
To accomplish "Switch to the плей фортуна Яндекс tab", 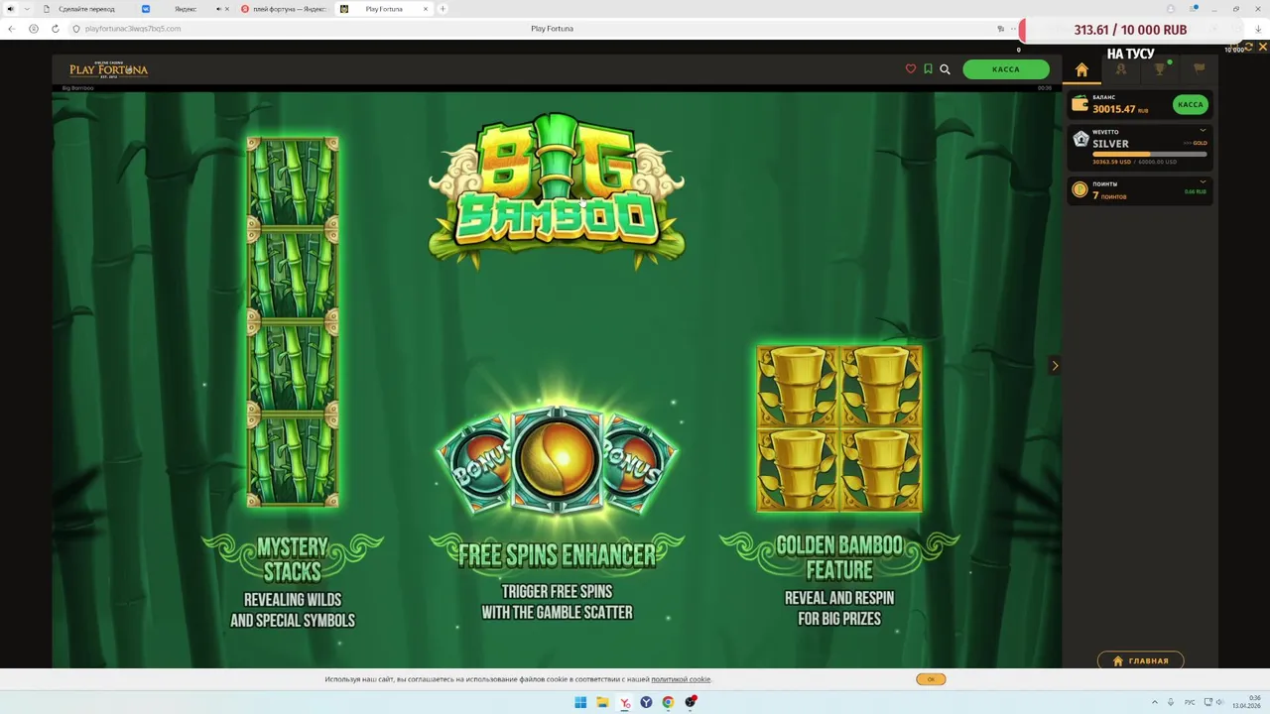I will click(x=283, y=9).
